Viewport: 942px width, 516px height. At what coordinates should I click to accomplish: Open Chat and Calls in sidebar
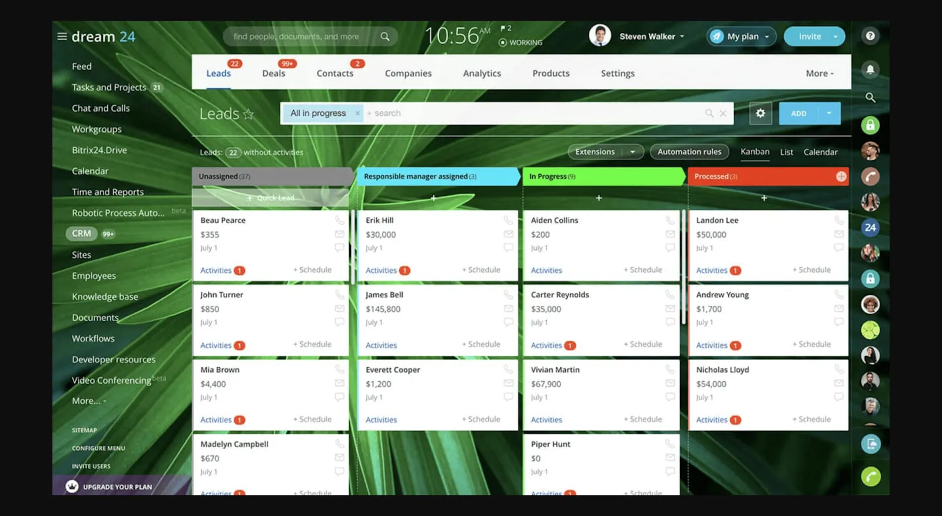click(101, 108)
